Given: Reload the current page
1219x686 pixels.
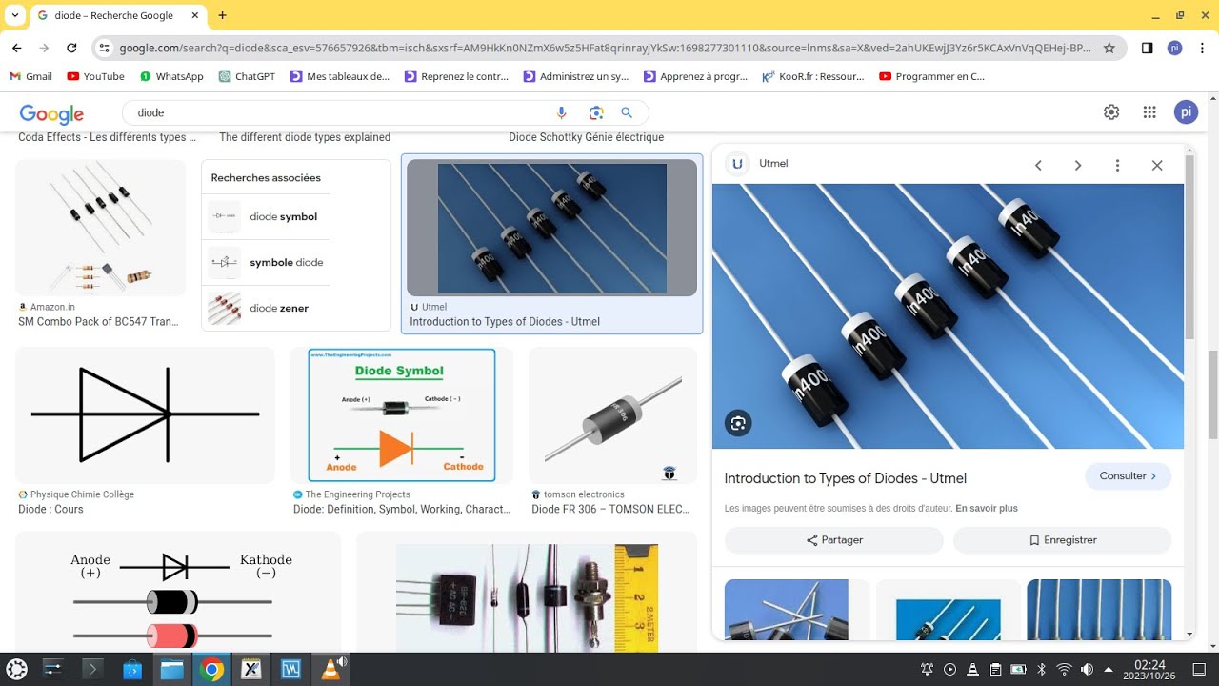Looking at the screenshot, I should pos(71,48).
